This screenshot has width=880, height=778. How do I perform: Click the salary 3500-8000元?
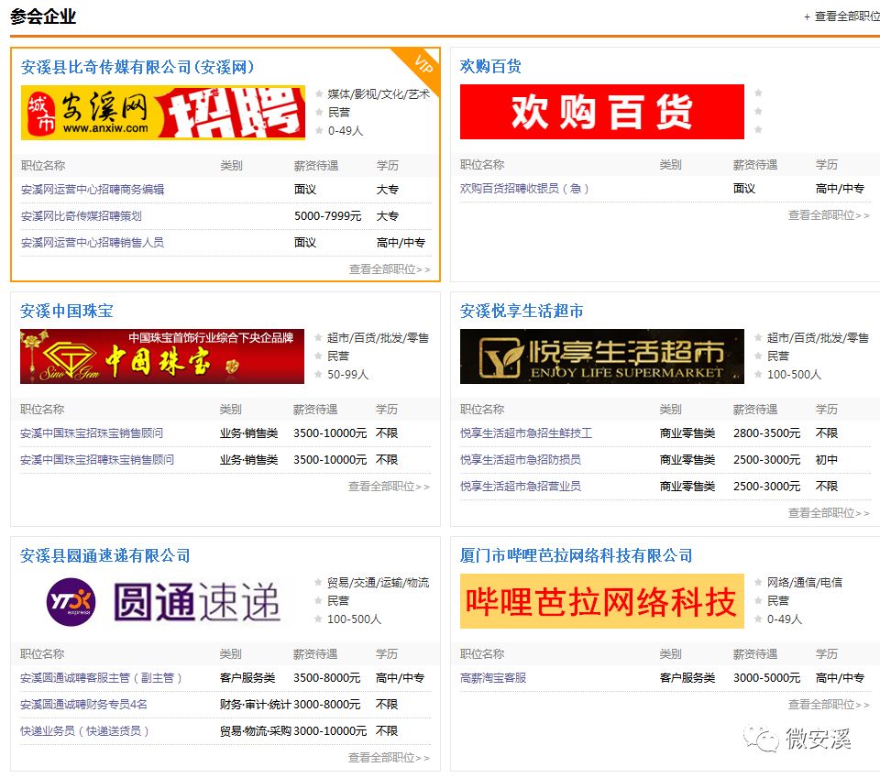point(326,677)
